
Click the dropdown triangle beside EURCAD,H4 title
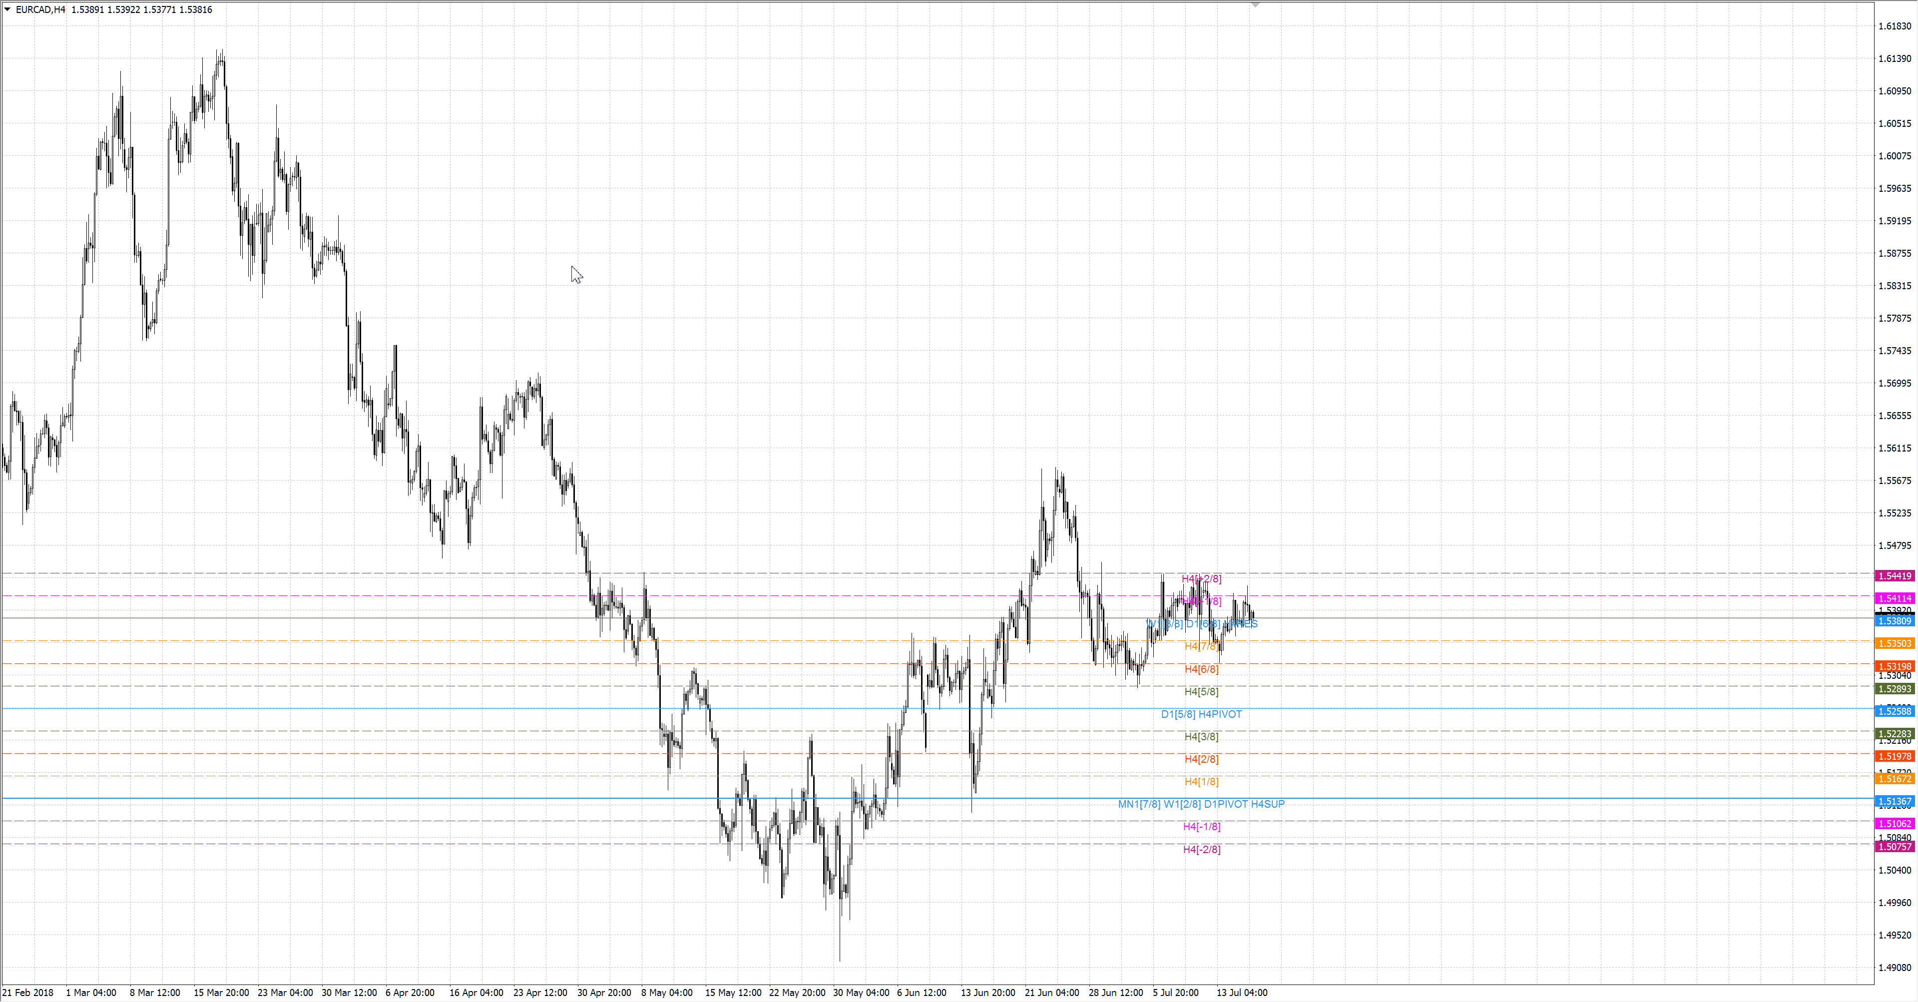click(7, 9)
